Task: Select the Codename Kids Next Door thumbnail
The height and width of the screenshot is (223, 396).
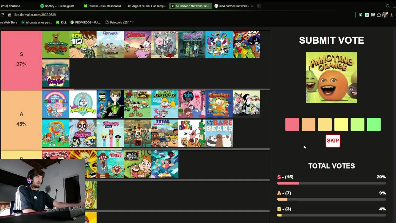Action: tap(137, 104)
